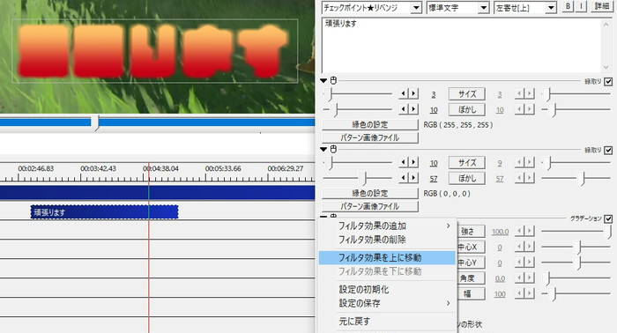617x333 pixels.
Task: Click mouse icon of first 縁取り filter
Action: [x=333, y=80]
